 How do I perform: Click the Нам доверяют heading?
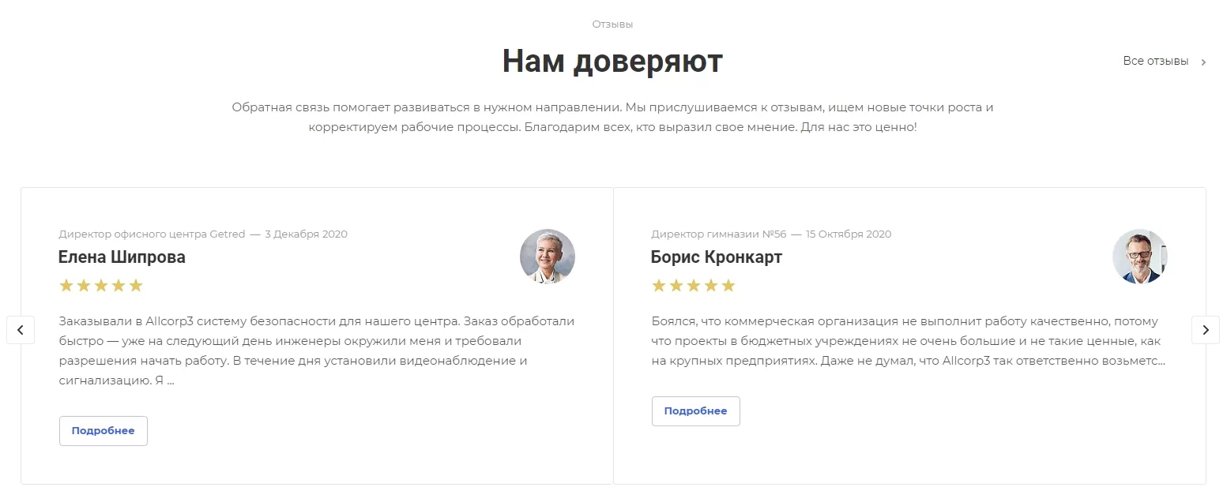point(613,61)
